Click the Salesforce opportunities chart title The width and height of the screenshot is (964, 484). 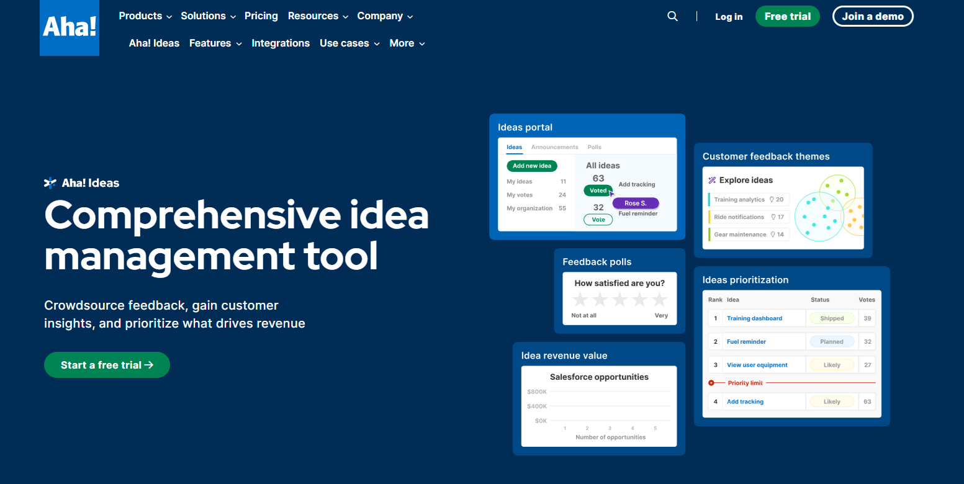599,377
